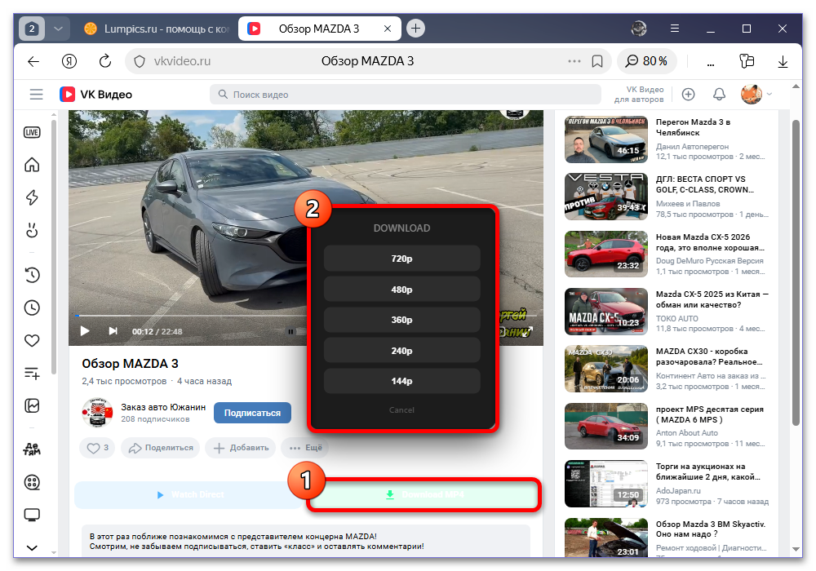Open the trends lightning icon in sidebar
The width and height of the screenshot is (816, 571).
32,197
